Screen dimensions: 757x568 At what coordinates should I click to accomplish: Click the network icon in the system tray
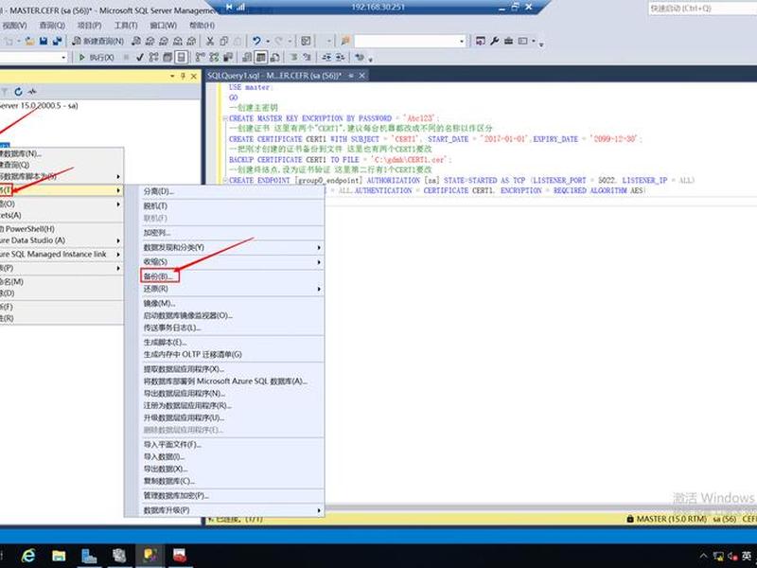point(718,557)
